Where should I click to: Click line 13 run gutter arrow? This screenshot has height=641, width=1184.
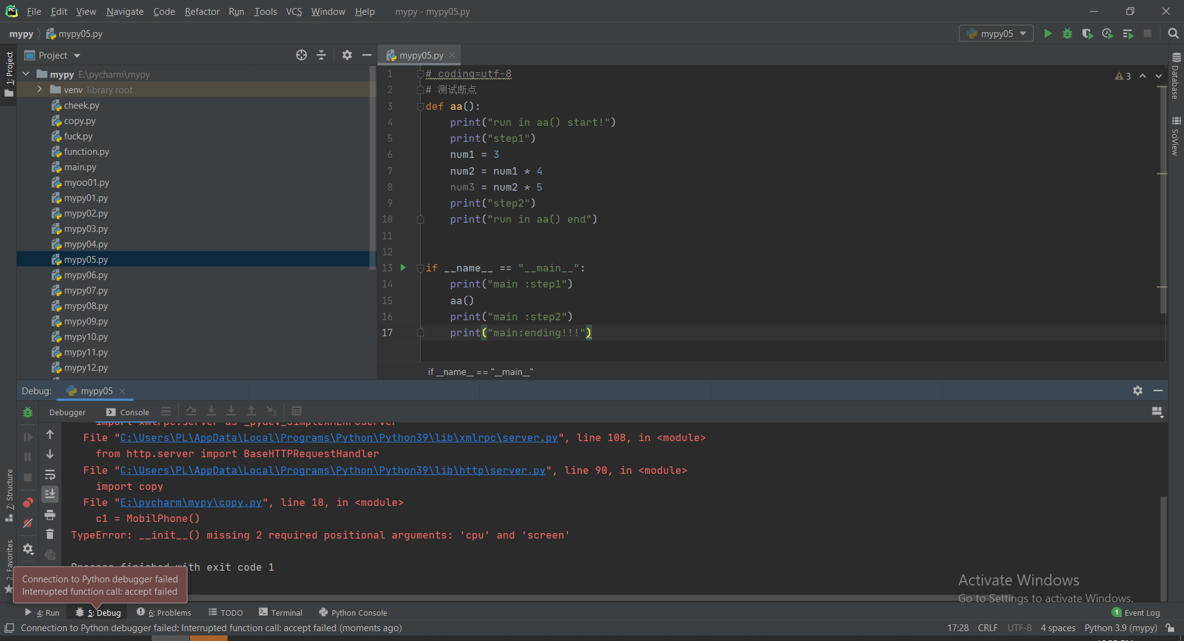tap(403, 268)
